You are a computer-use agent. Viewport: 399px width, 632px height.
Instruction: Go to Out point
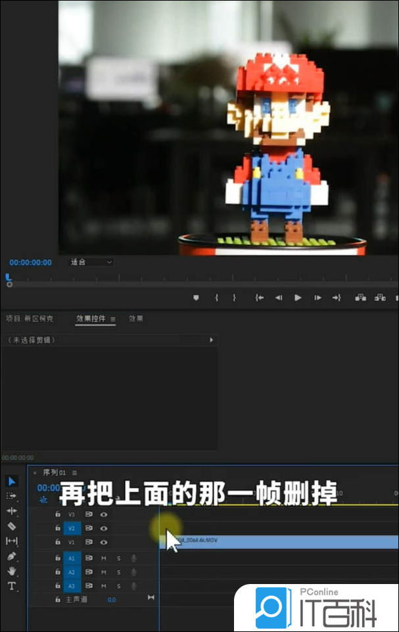[337, 298]
